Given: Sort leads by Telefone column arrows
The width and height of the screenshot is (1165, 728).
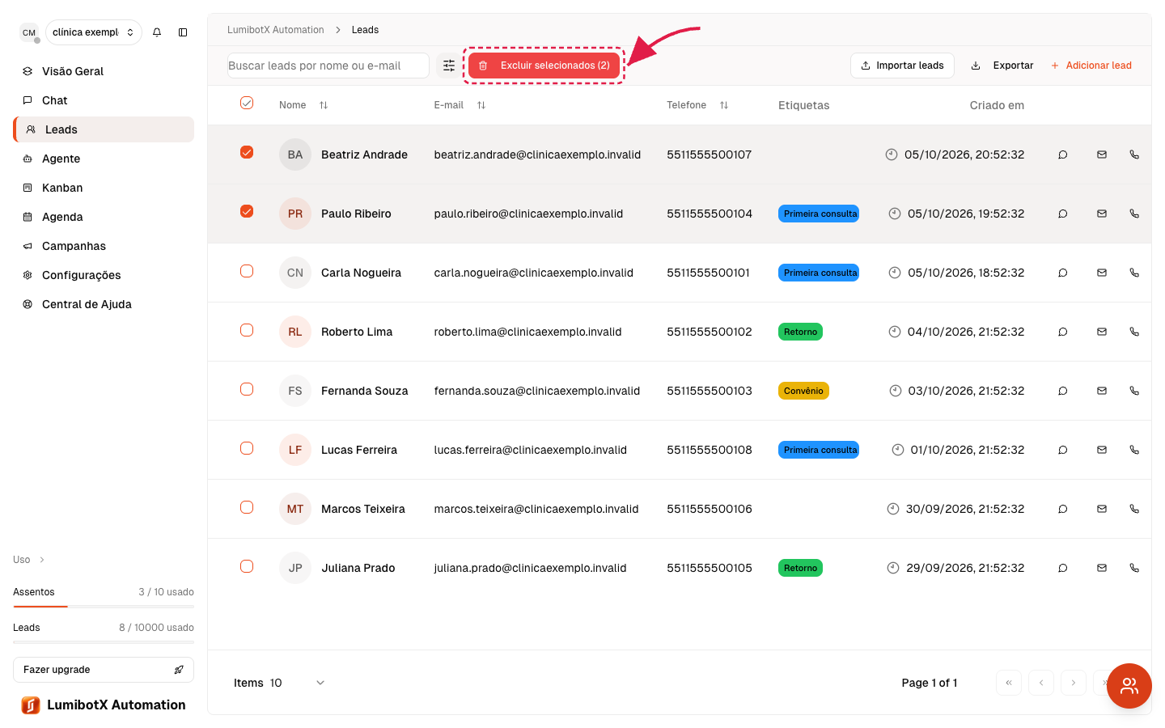Looking at the screenshot, I should (724, 105).
